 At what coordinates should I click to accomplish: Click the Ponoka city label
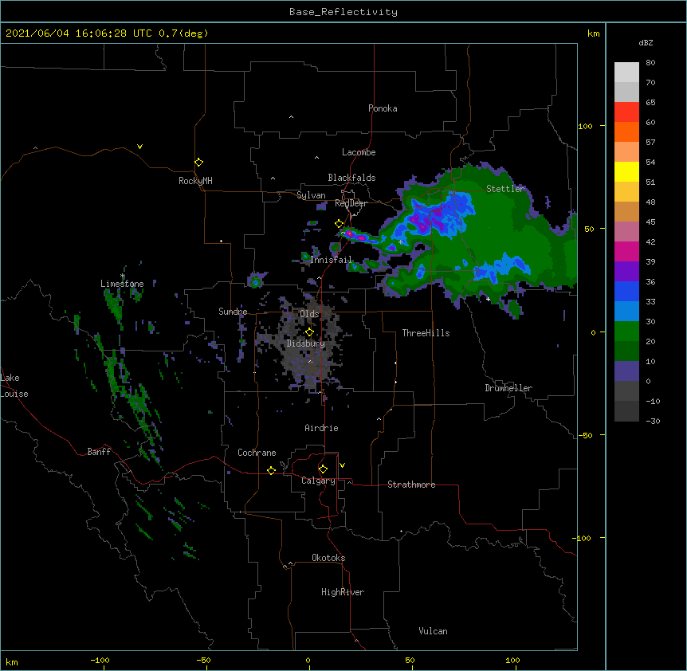click(383, 108)
